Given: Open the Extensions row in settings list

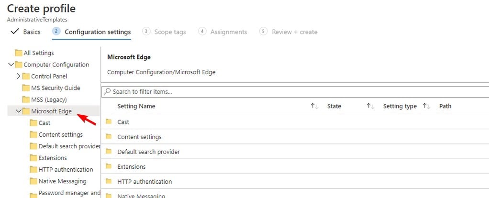Looking at the screenshot, I should tap(295, 166).
